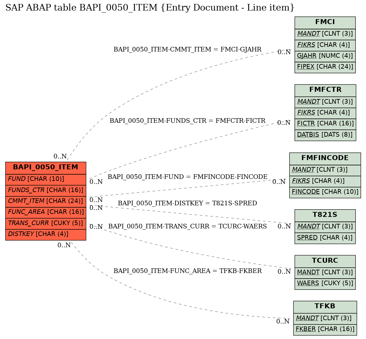Select the DISTKEY [CHAR (4)] field row
The image size is (366, 339).
(x=46, y=234)
